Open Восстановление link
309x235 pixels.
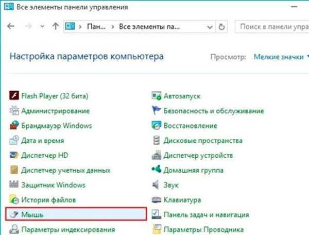click(191, 126)
